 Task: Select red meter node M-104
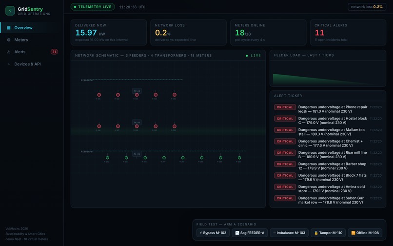click(156, 95)
